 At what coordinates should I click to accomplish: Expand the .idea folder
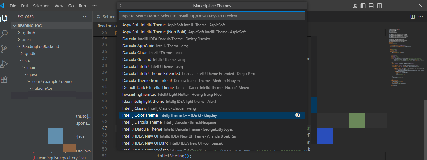[52, 40]
